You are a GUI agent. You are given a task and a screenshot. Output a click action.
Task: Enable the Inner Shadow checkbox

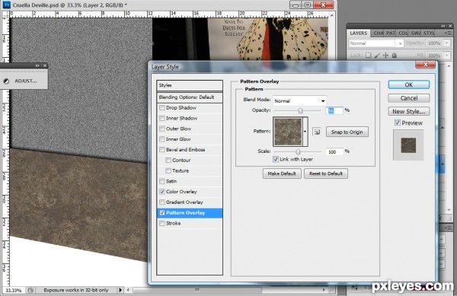162,118
